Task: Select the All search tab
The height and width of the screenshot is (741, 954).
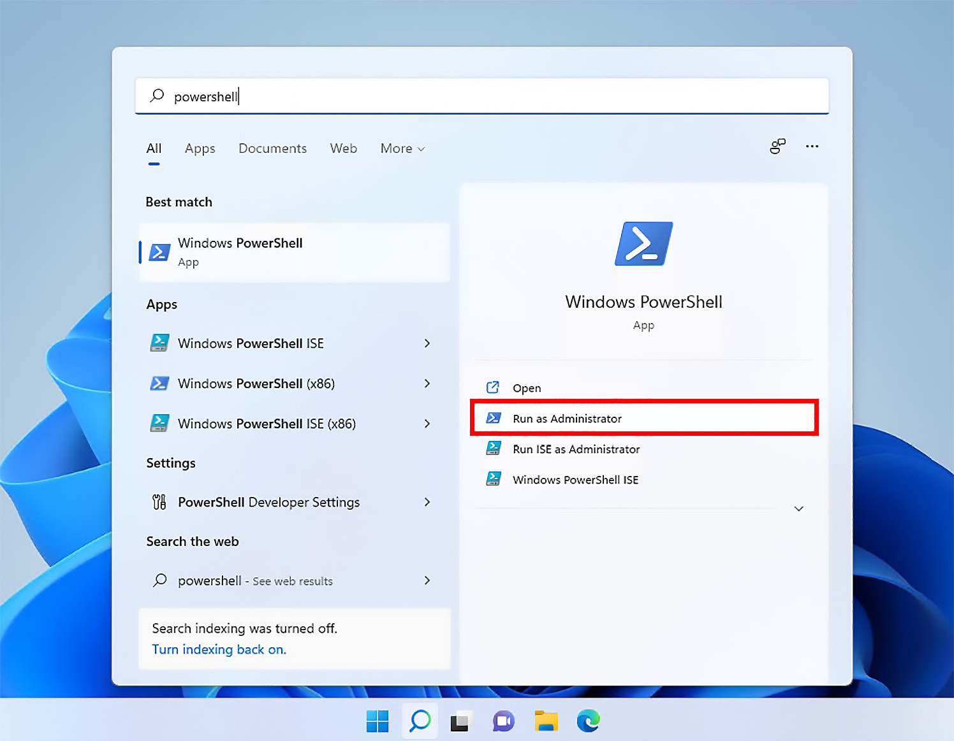Action: tap(154, 148)
